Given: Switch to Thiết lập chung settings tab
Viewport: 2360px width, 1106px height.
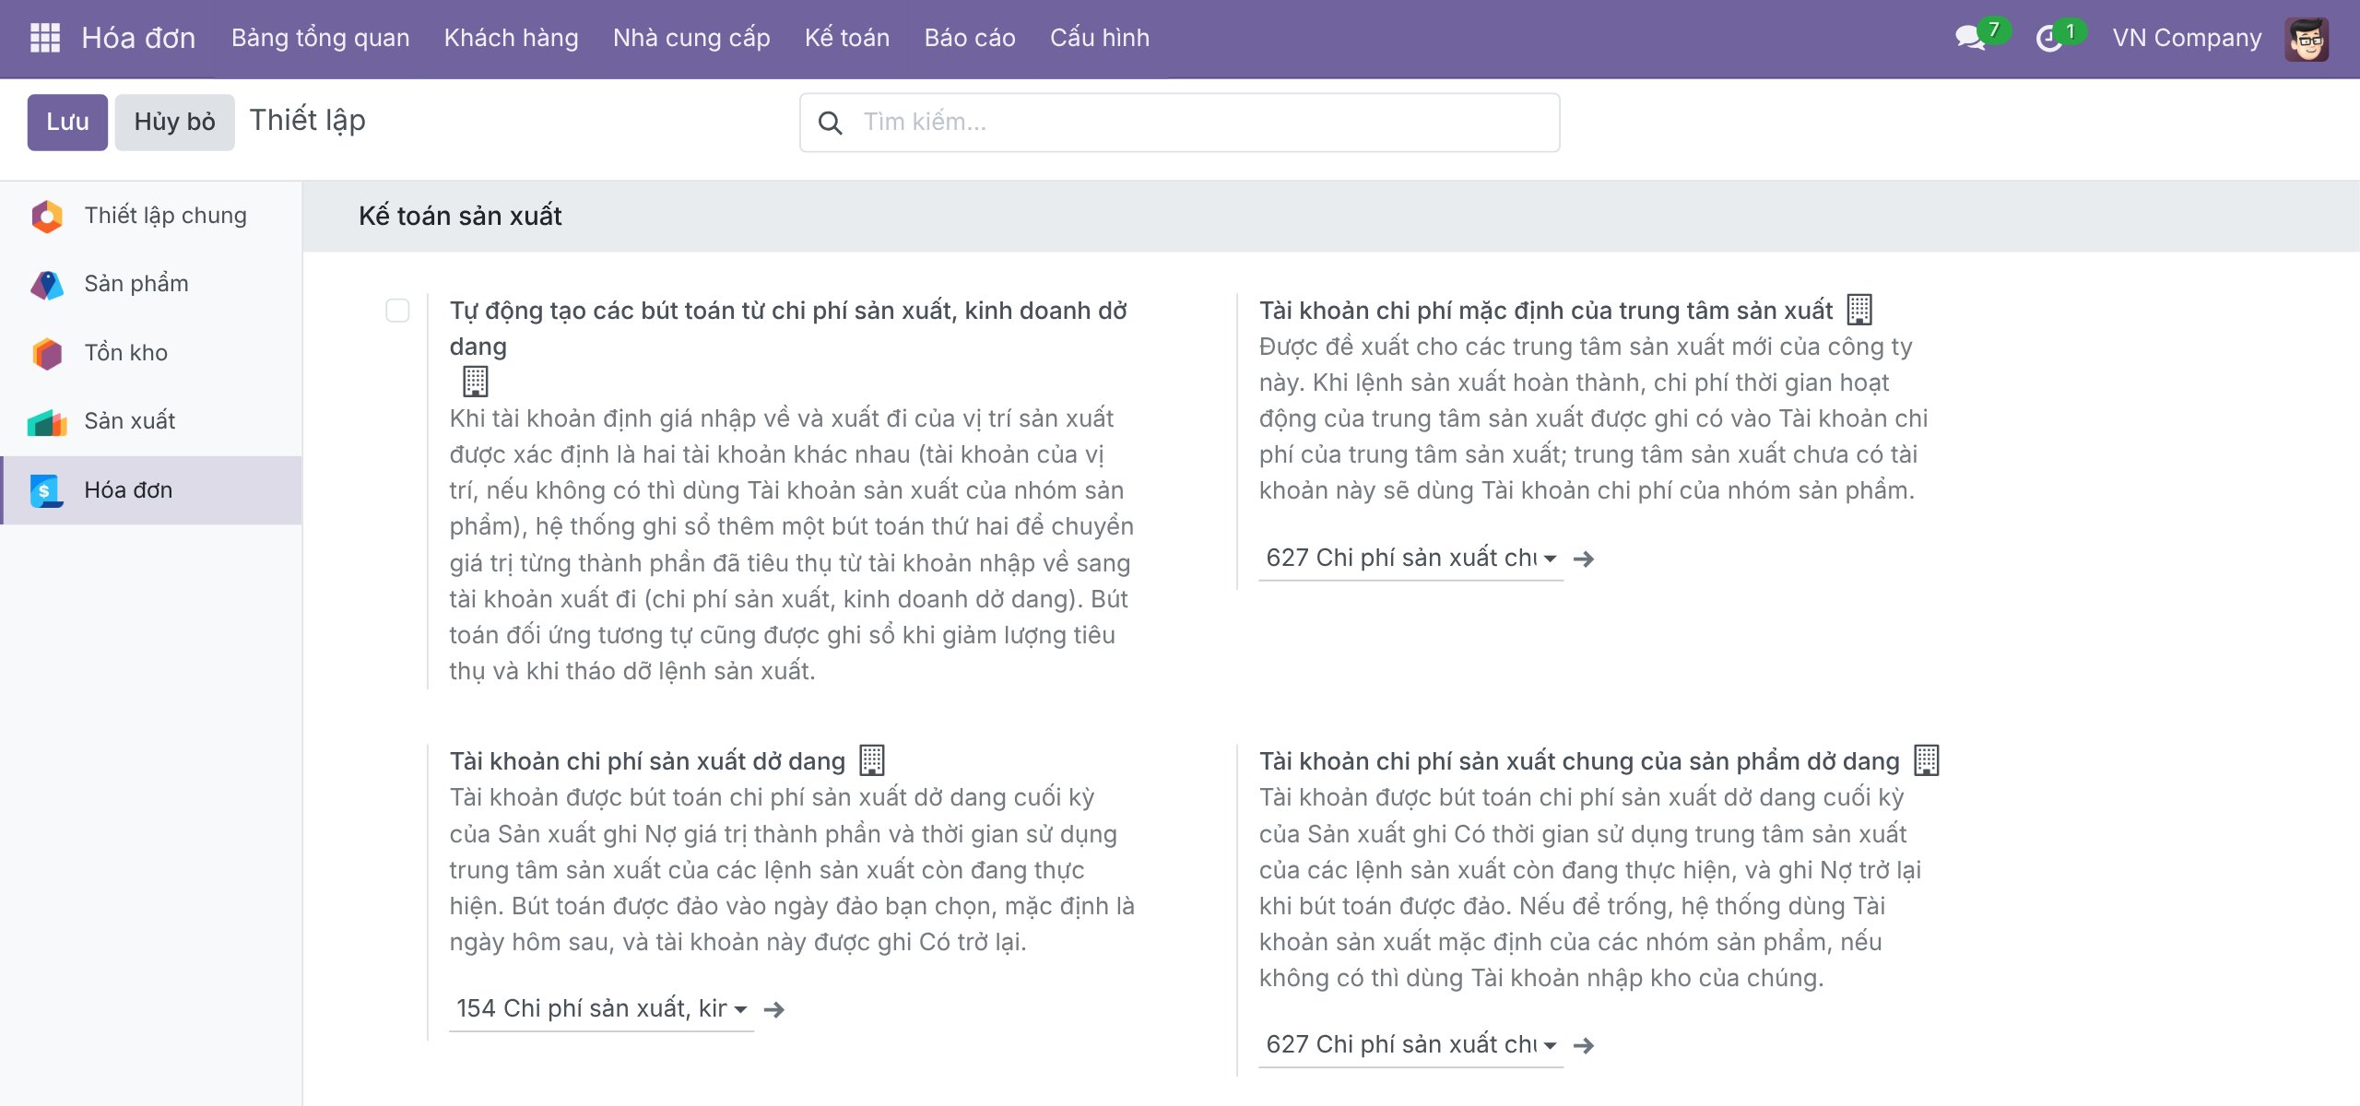Looking at the screenshot, I should click(x=151, y=216).
